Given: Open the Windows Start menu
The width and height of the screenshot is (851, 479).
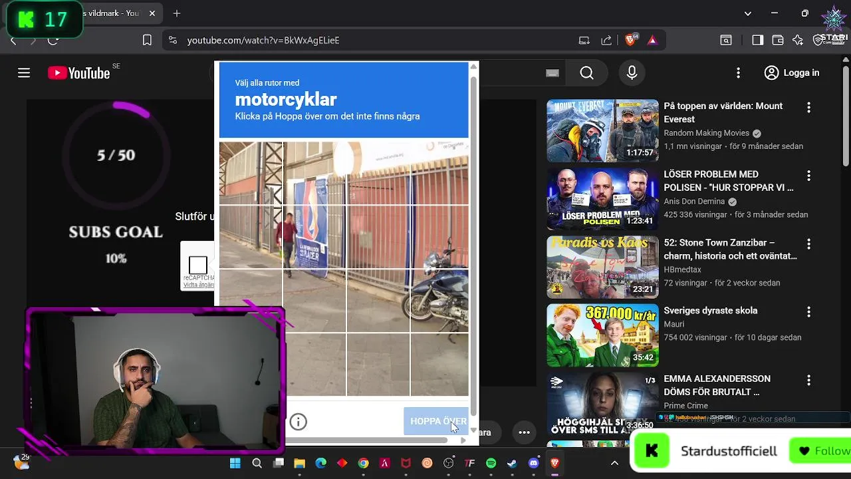Looking at the screenshot, I should (x=235, y=463).
